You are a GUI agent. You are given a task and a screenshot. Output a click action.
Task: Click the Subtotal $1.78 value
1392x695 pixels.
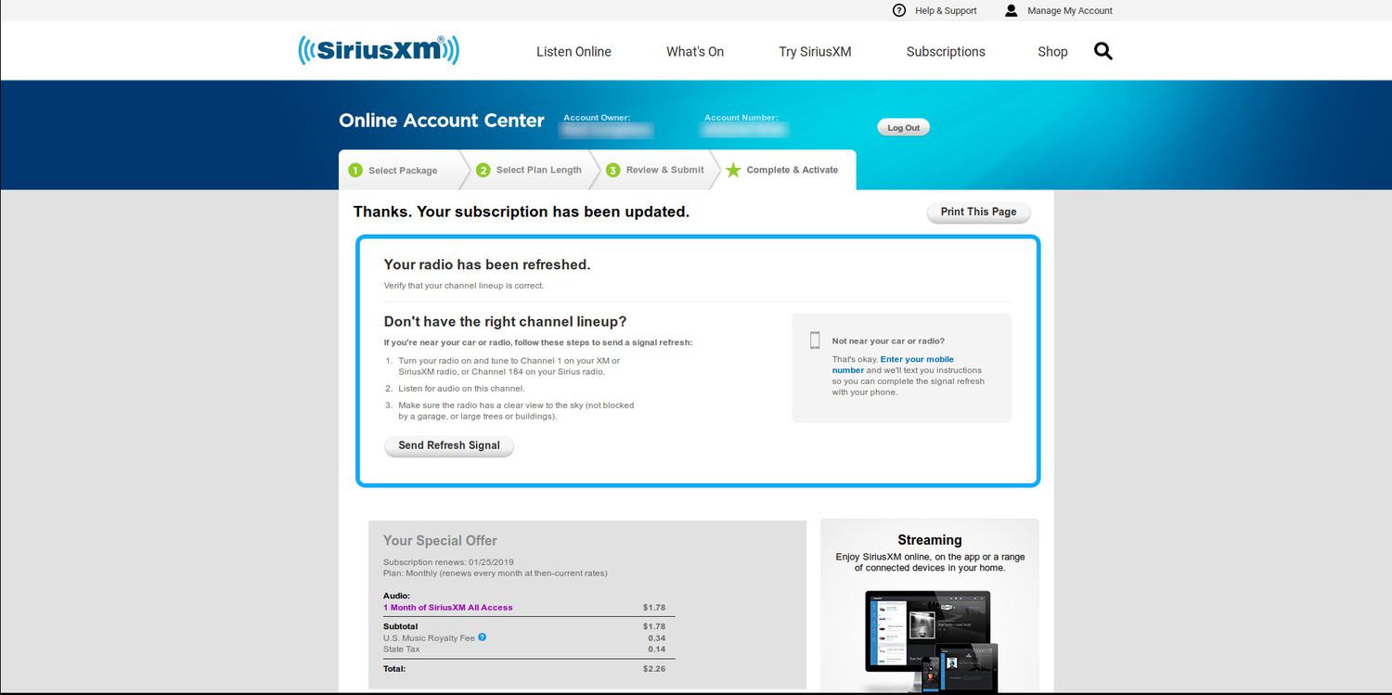[654, 627]
